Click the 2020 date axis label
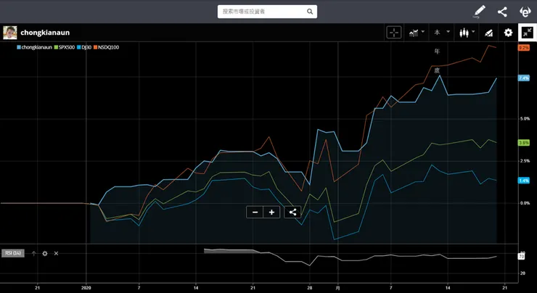Viewport: 537px width, 293px height. click(x=86, y=288)
